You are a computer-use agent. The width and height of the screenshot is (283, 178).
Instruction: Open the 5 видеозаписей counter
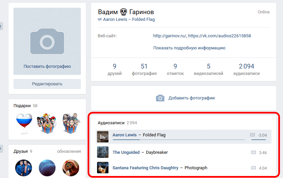pyautogui.click(x=209, y=69)
